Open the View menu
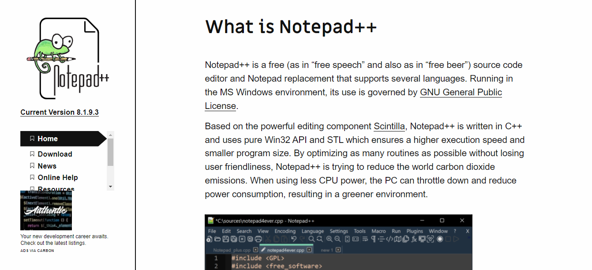The height and width of the screenshot is (270, 592). tap(263, 231)
